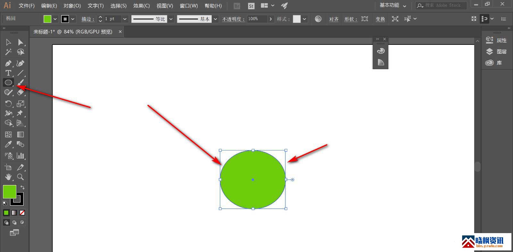Open brush definition dropdown
Screen dimensions: 513x252
coord(215,19)
